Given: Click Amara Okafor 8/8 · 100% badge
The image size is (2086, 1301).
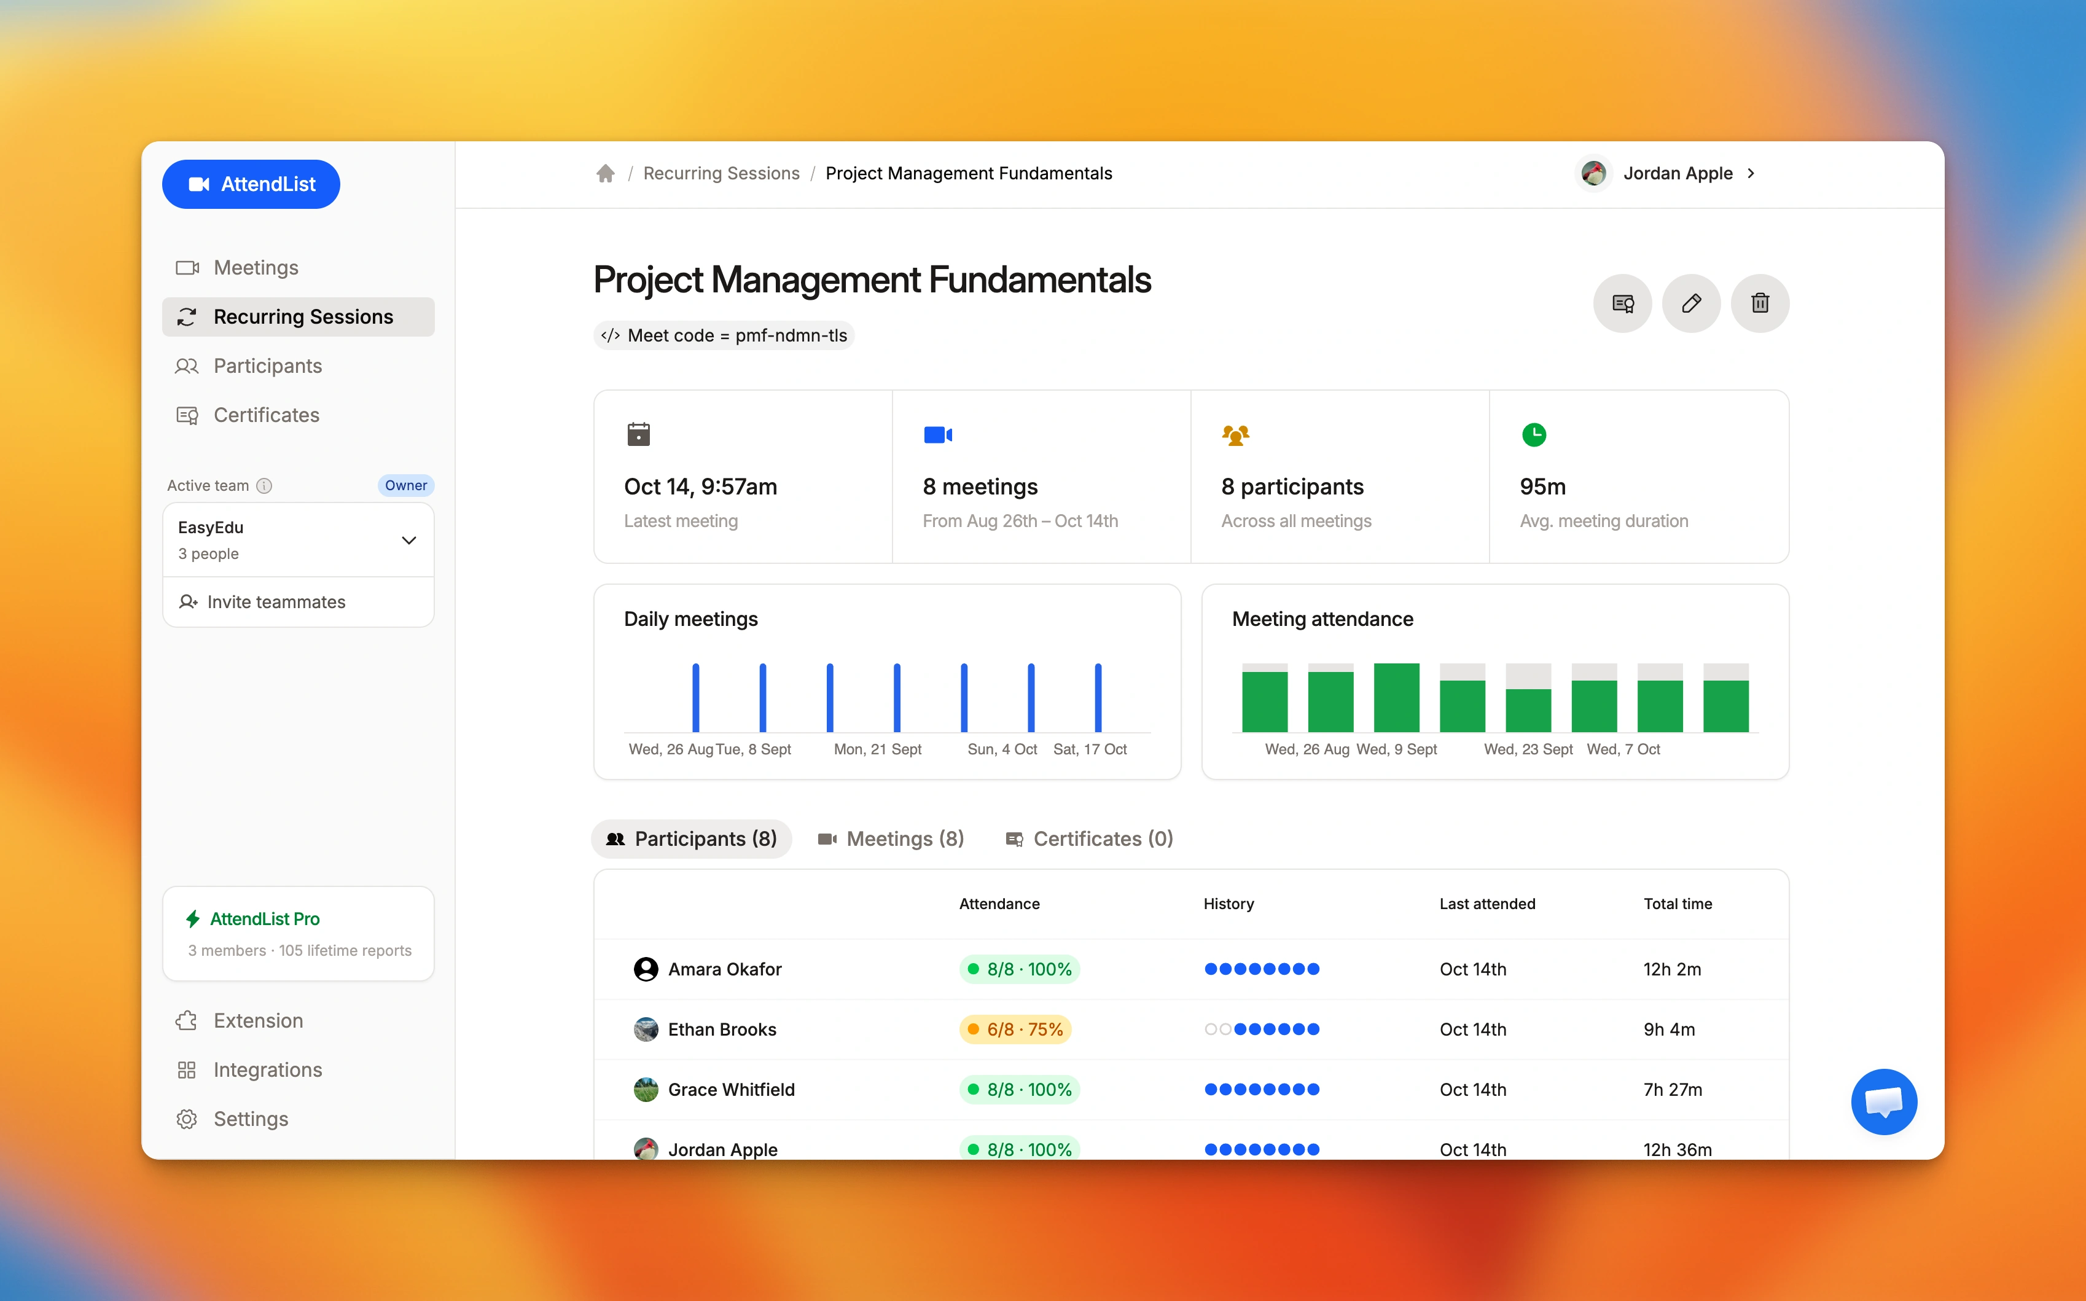Looking at the screenshot, I should (1019, 969).
